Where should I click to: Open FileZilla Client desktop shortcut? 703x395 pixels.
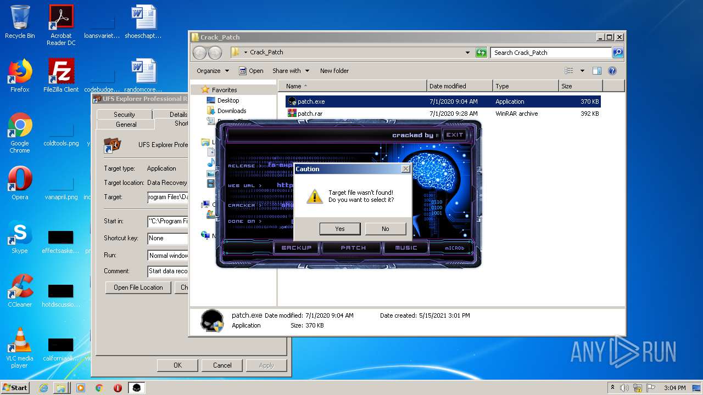click(x=61, y=76)
